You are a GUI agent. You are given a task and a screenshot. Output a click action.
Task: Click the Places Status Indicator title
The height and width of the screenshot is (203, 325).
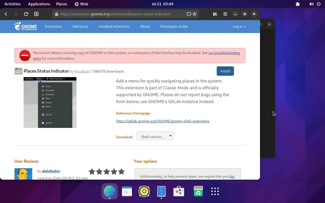click(x=46, y=71)
